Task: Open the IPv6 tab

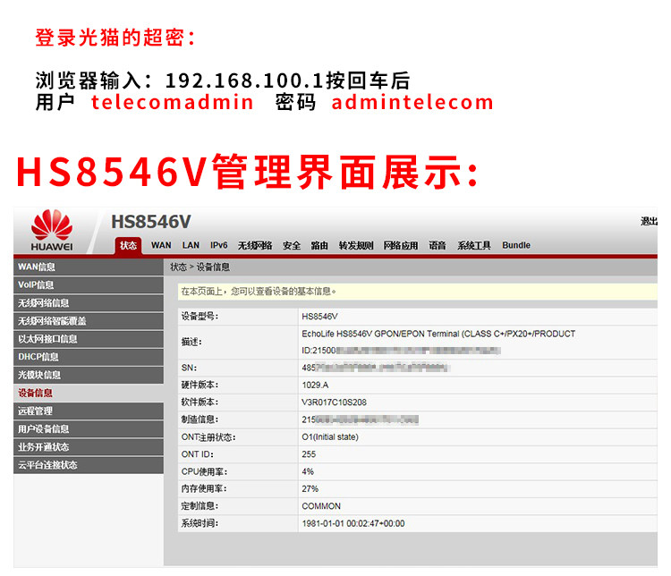Action: coord(218,245)
